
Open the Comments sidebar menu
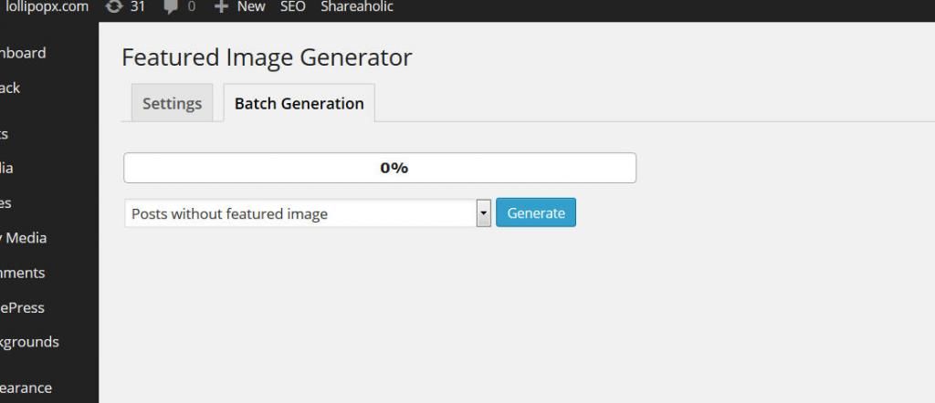[22, 273]
